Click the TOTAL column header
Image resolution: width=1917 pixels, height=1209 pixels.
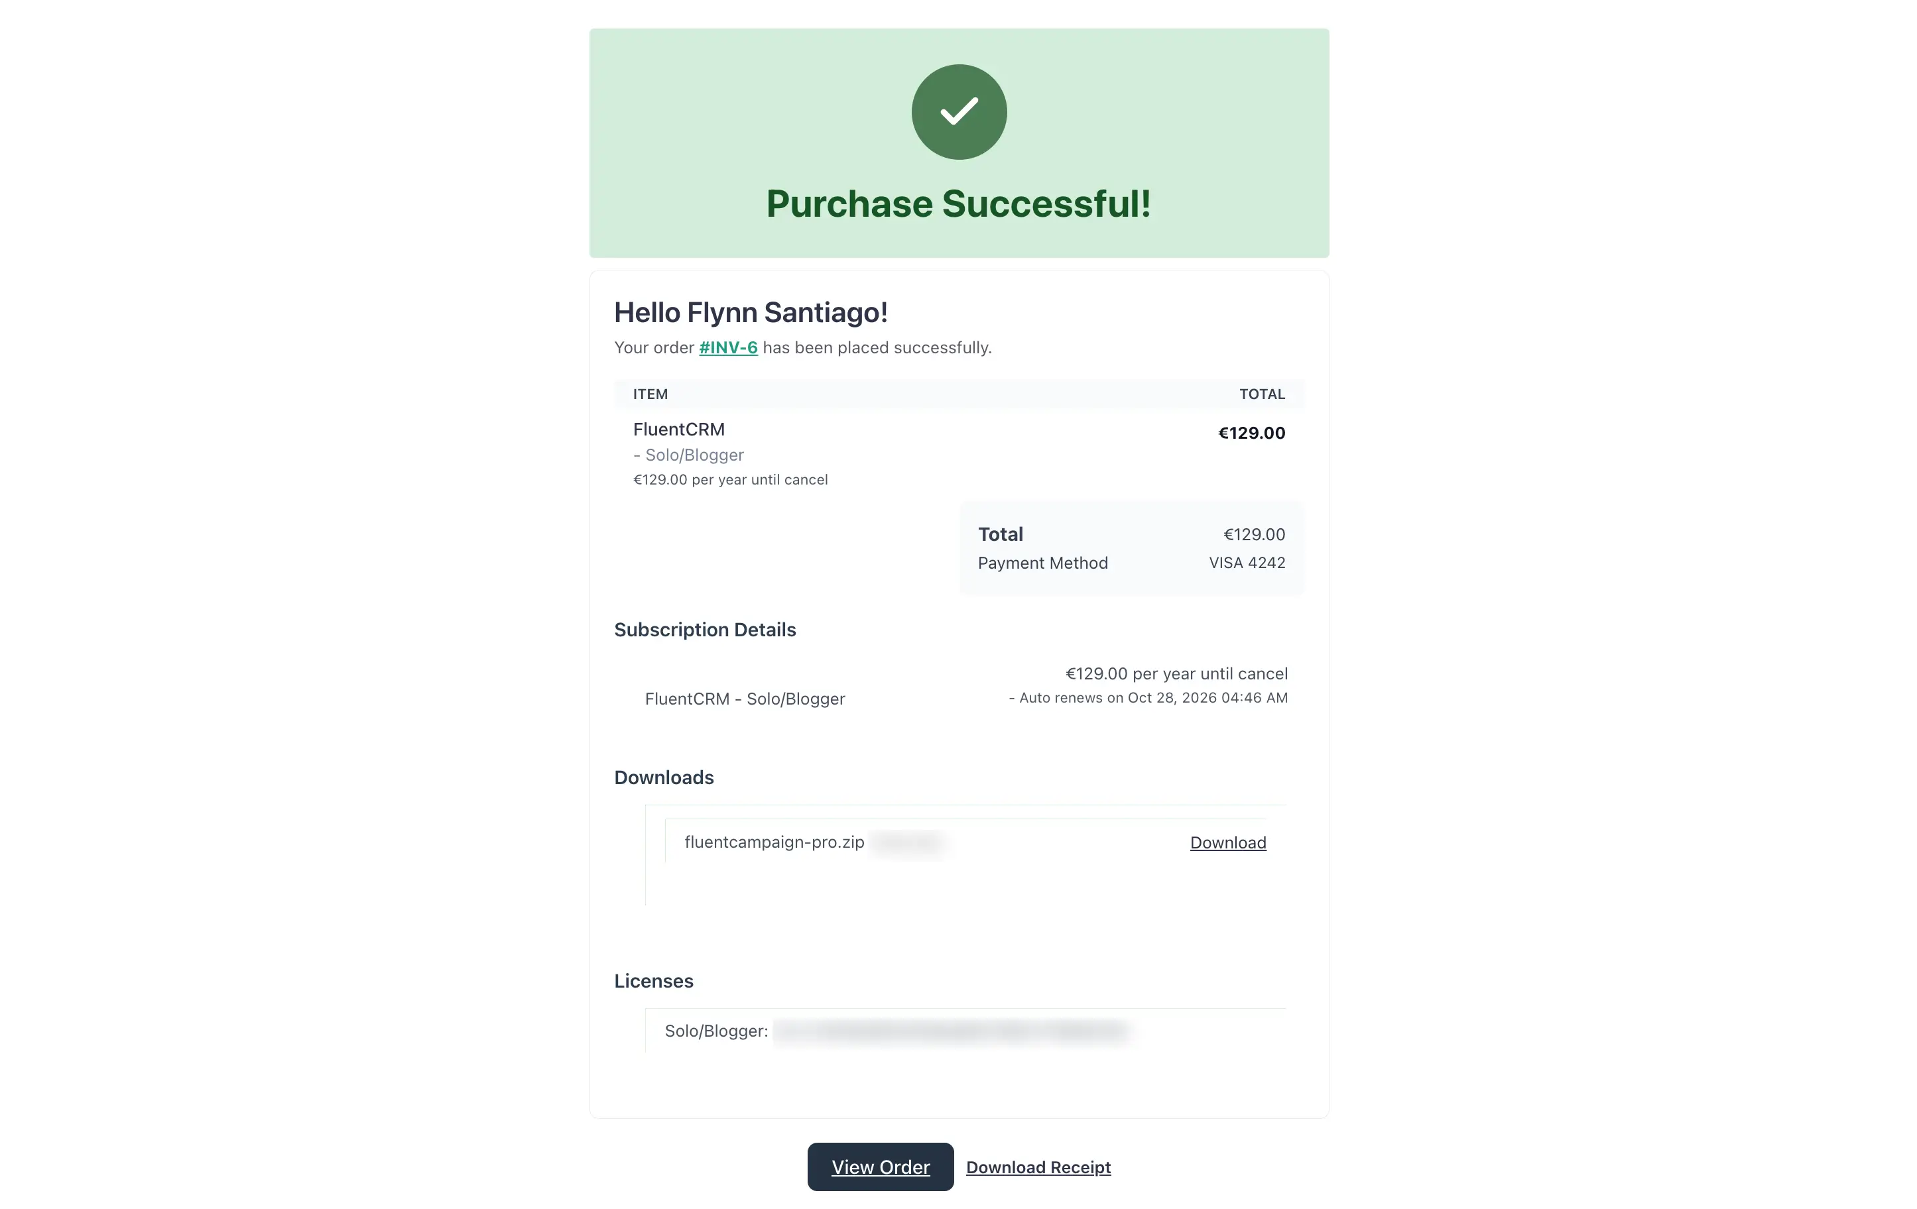coord(1263,394)
